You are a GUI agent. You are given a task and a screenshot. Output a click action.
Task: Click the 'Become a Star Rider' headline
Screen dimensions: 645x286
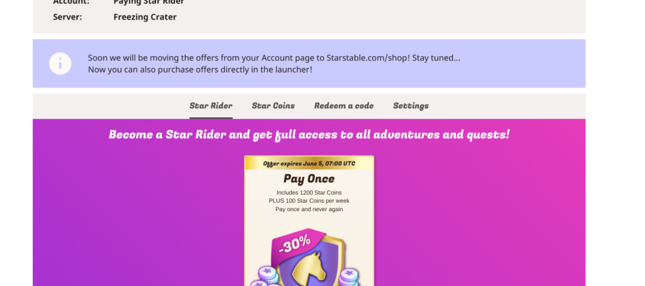pos(309,135)
